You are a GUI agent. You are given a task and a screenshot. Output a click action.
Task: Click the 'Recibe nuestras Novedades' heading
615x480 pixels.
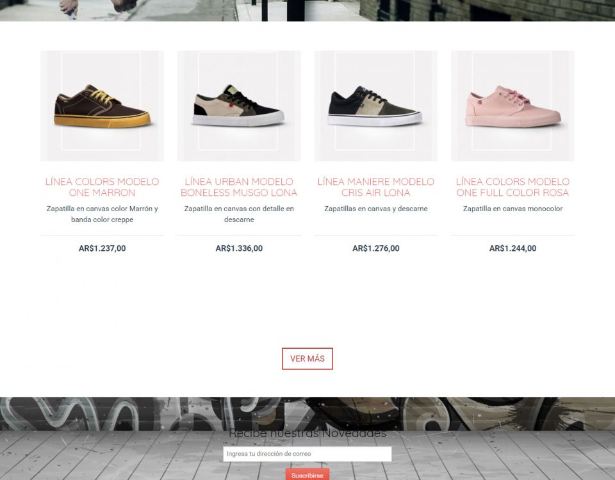pyautogui.click(x=307, y=433)
